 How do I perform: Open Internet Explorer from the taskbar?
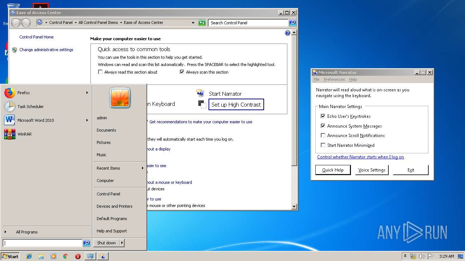29,256
